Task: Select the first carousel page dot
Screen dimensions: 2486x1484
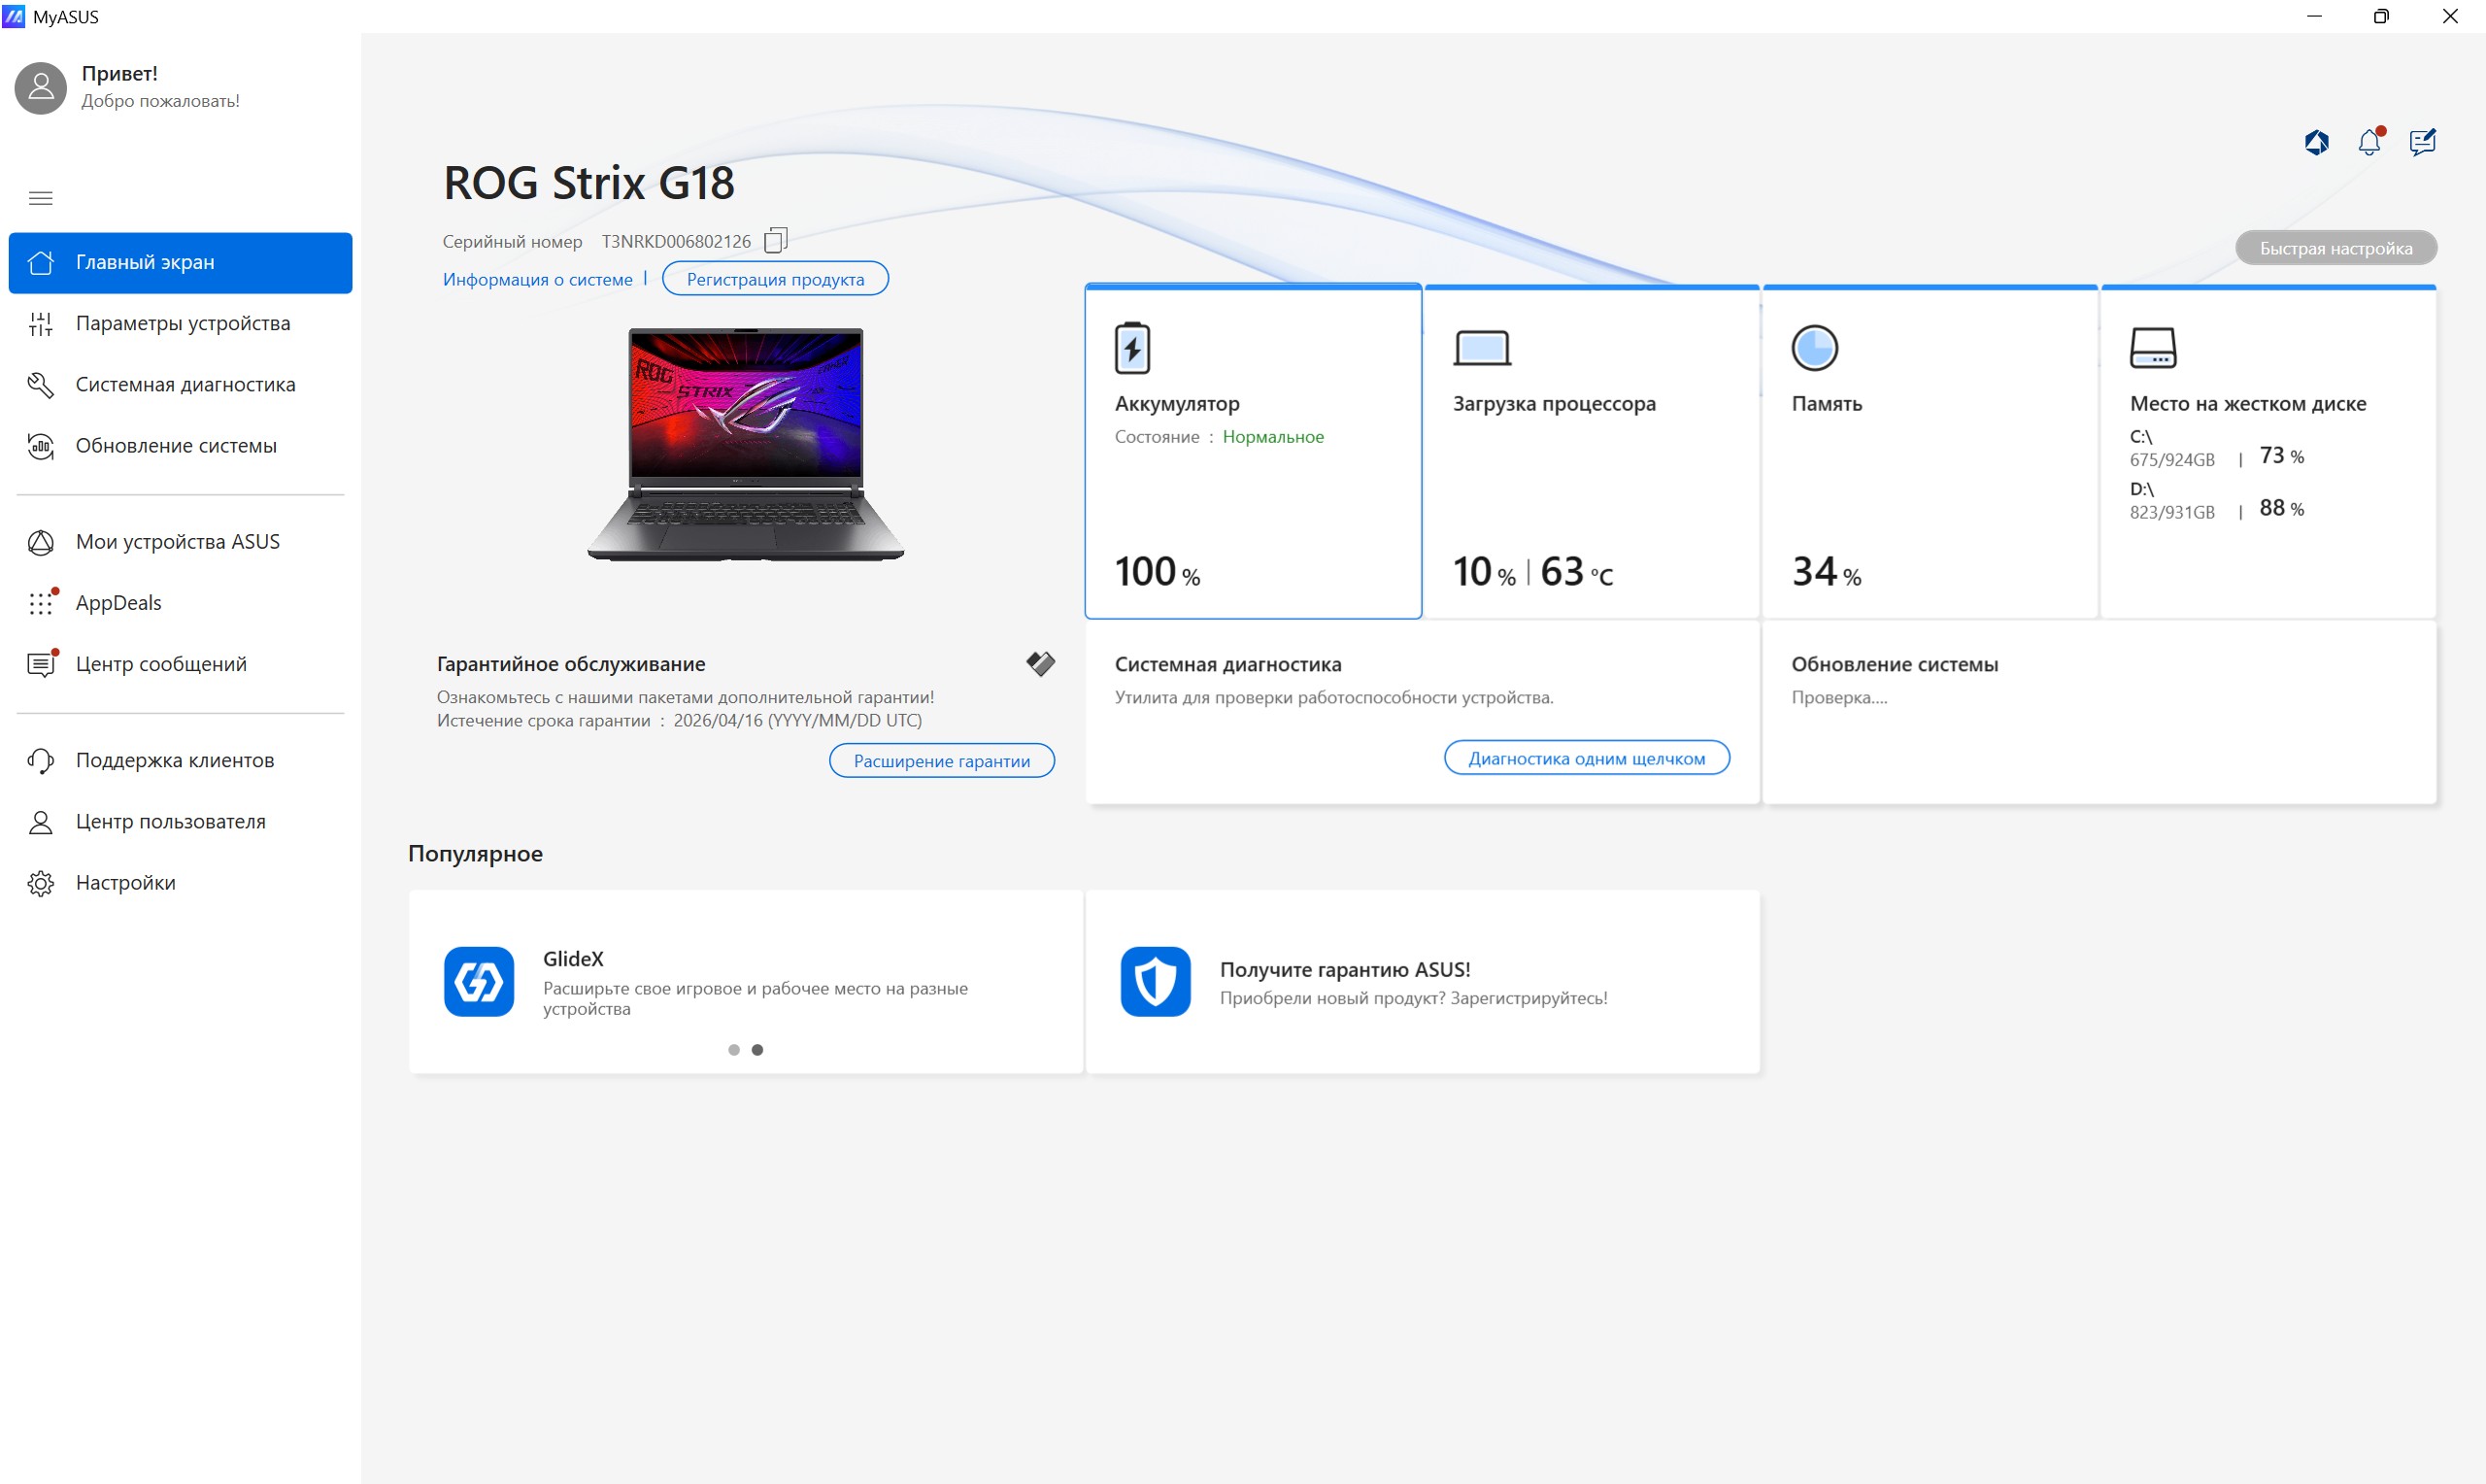Action: [x=734, y=1050]
